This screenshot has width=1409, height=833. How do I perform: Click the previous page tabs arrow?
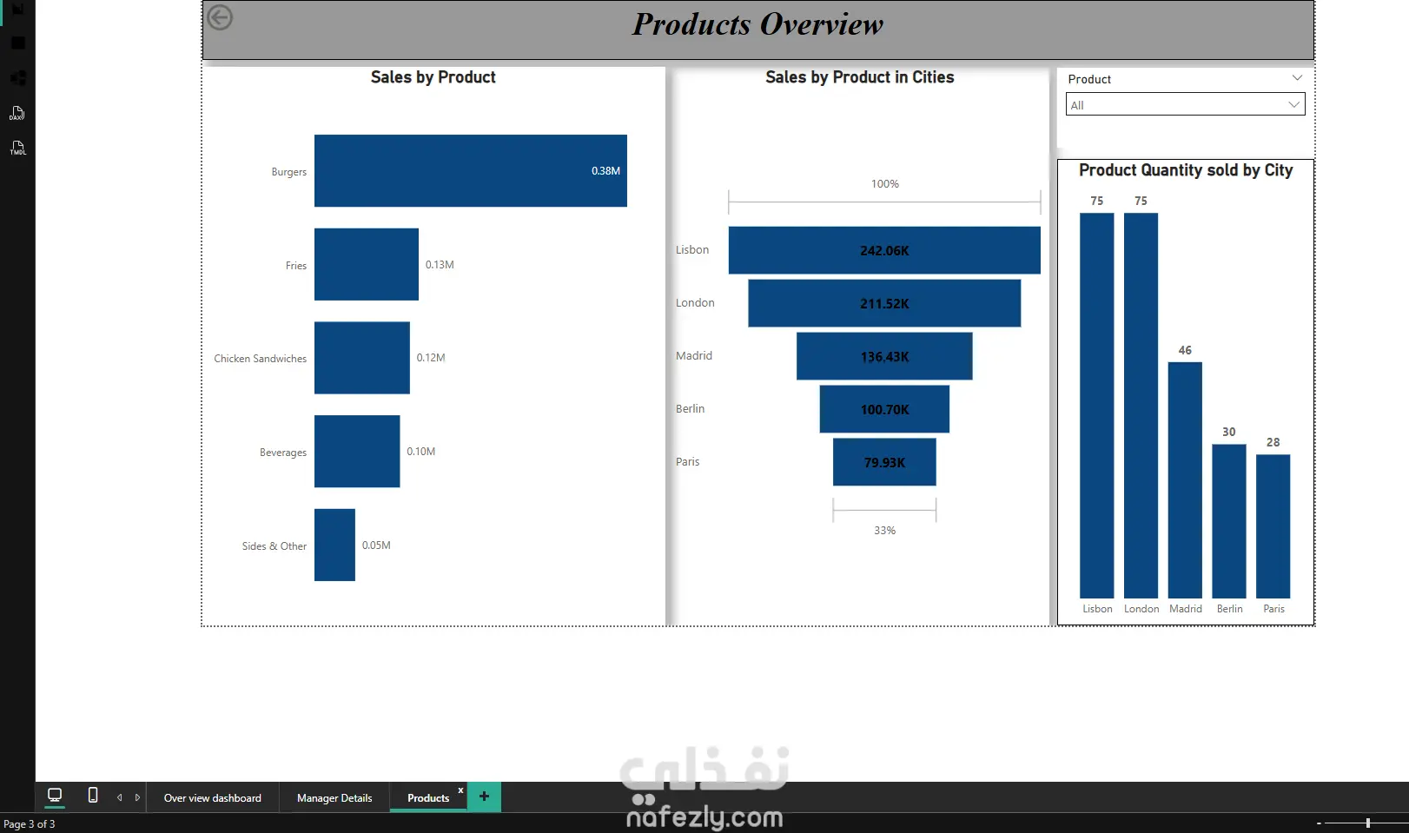[x=120, y=797]
